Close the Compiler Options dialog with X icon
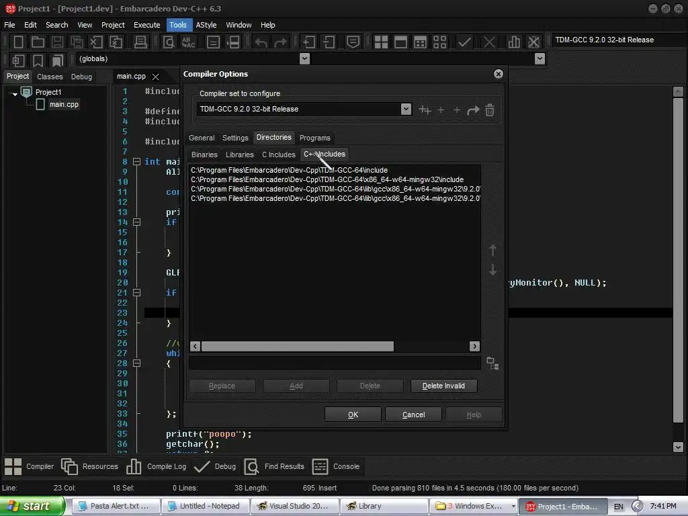The image size is (688, 516). [498, 74]
